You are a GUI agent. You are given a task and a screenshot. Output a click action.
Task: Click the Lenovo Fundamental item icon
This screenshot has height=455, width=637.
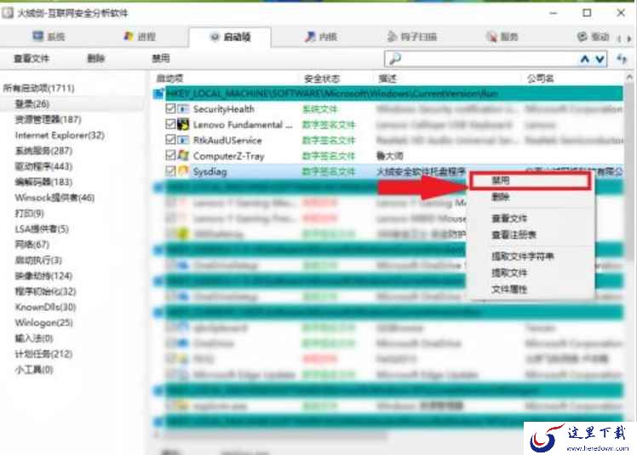(x=184, y=124)
